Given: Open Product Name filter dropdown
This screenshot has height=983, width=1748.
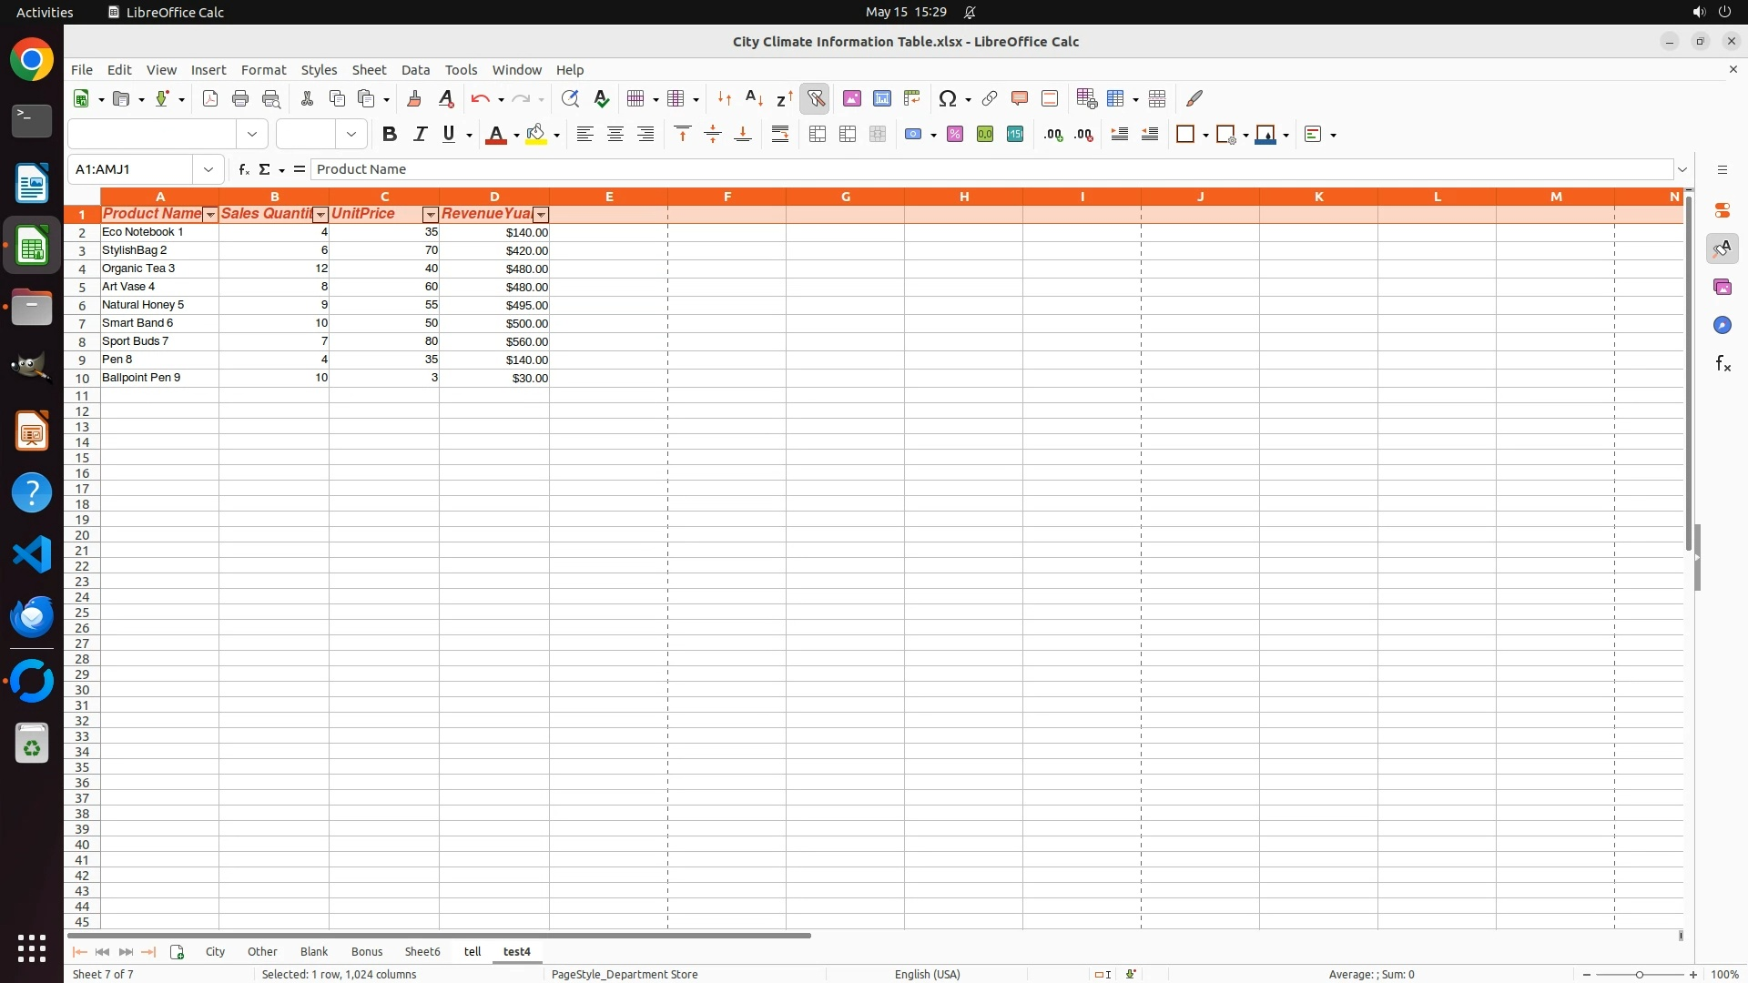Looking at the screenshot, I should pyautogui.click(x=210, y=215).
